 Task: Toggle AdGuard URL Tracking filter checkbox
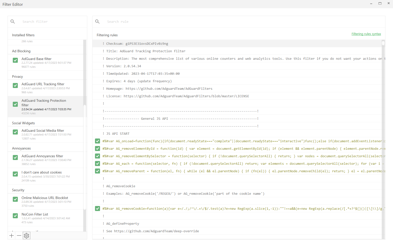(15, 85)
